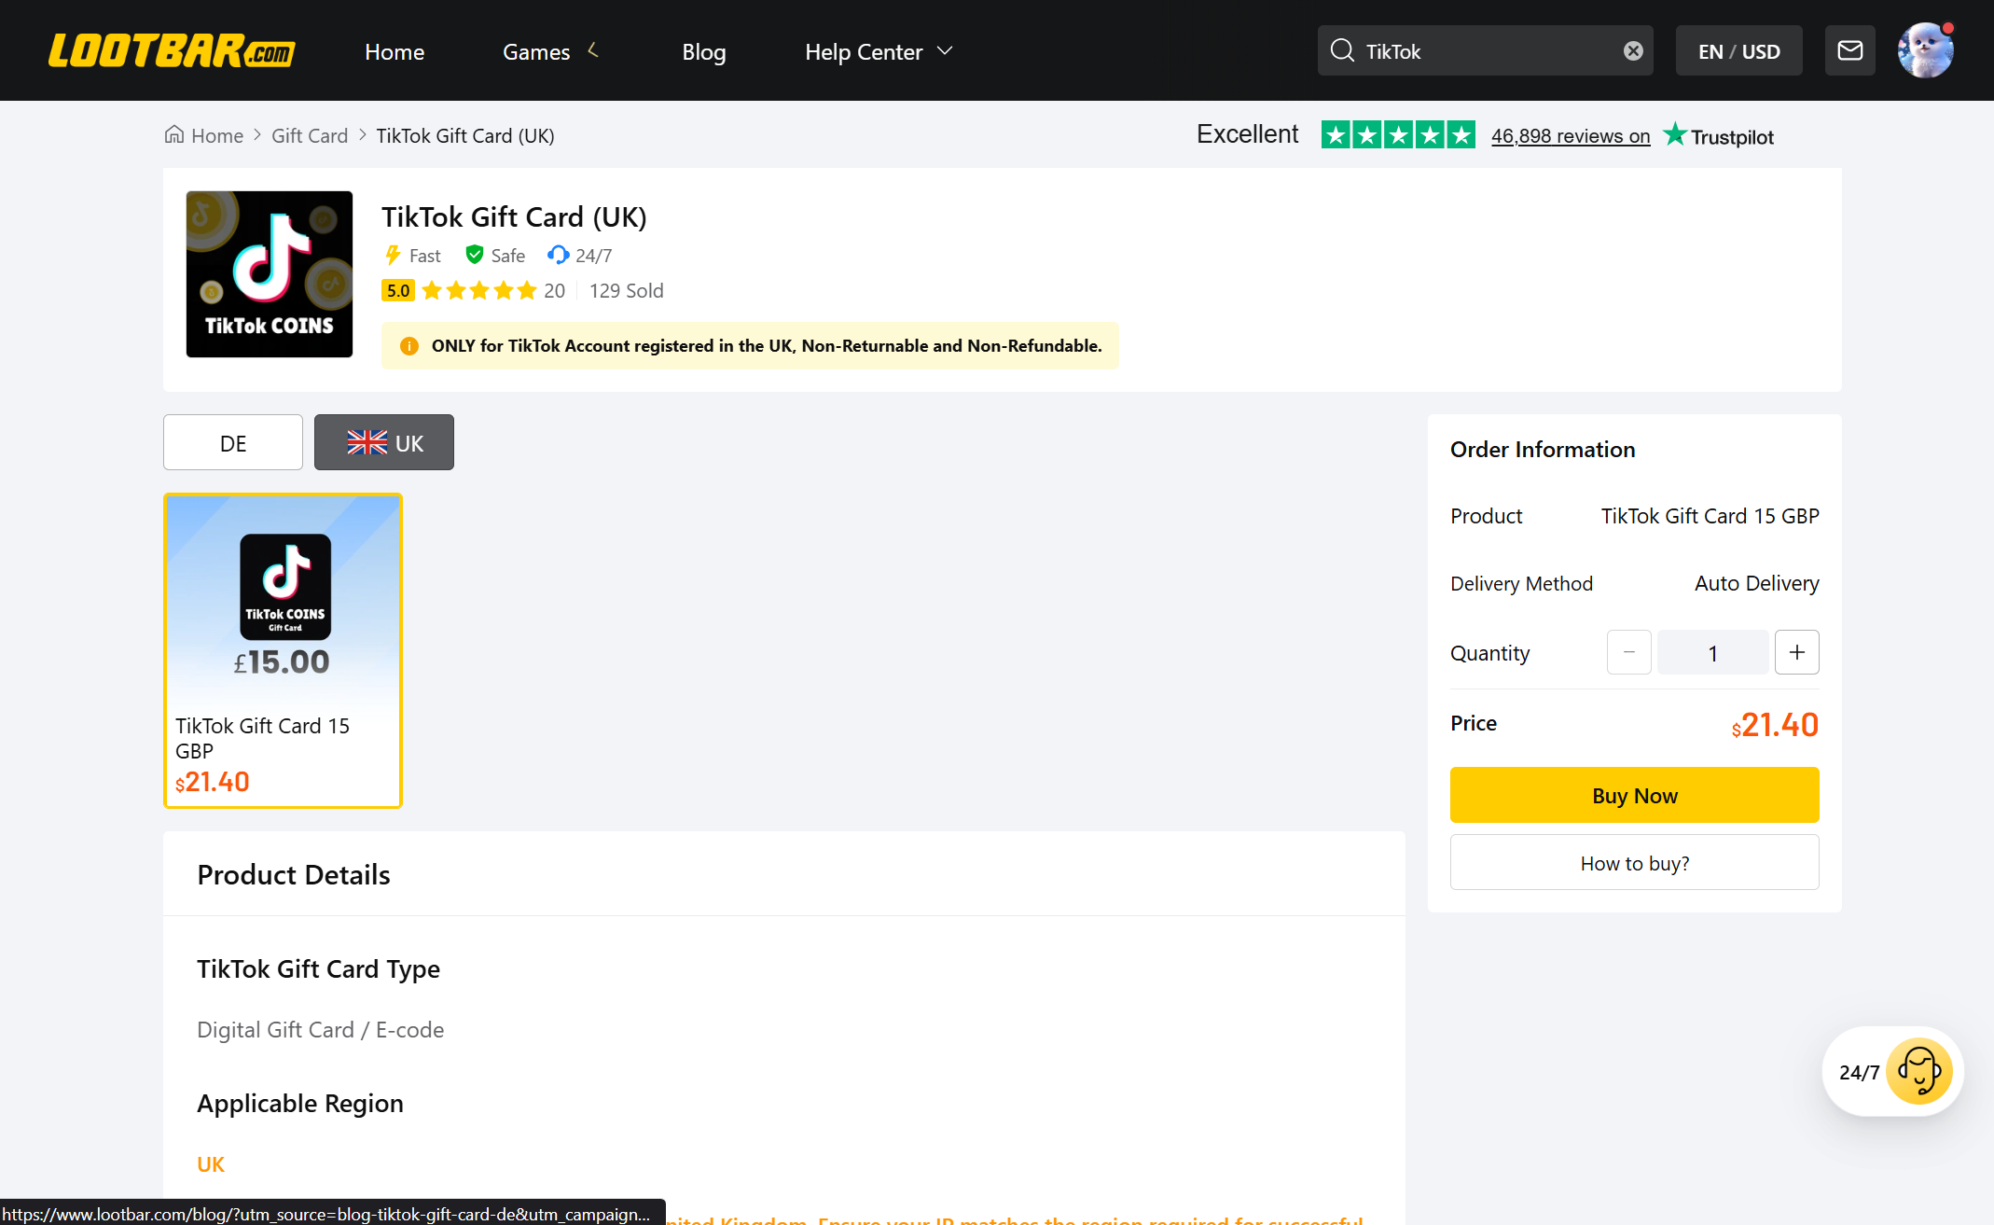Viewport: 1994px width, 1225px height.
Task: Click the TikTok Gift Card Type heading
Action: (x=318, y=968)
